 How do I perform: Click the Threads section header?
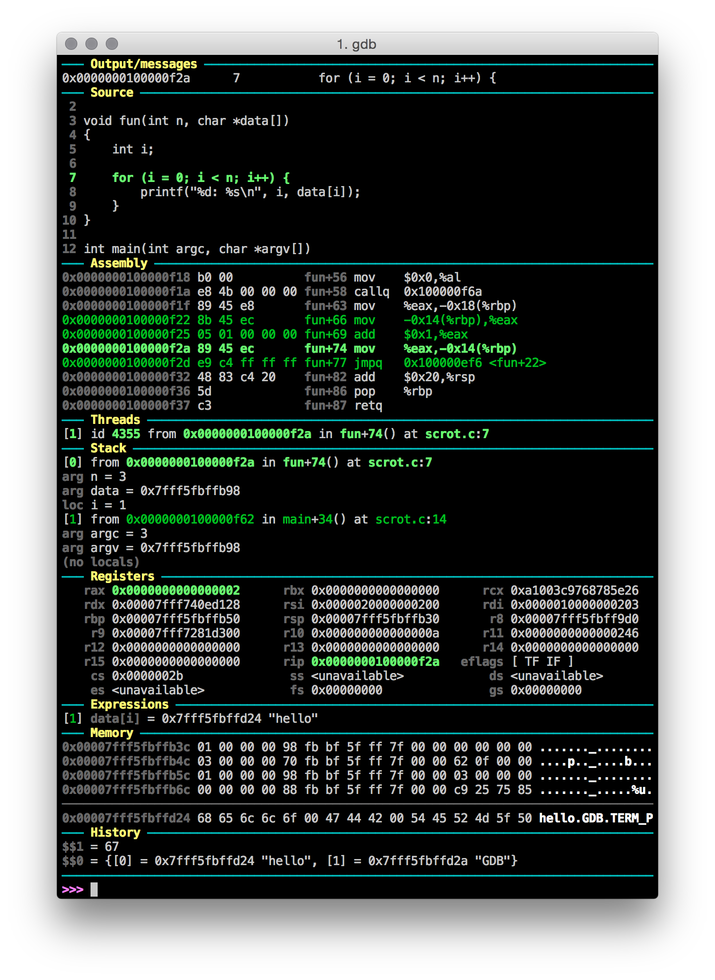[x=115, y=420]
